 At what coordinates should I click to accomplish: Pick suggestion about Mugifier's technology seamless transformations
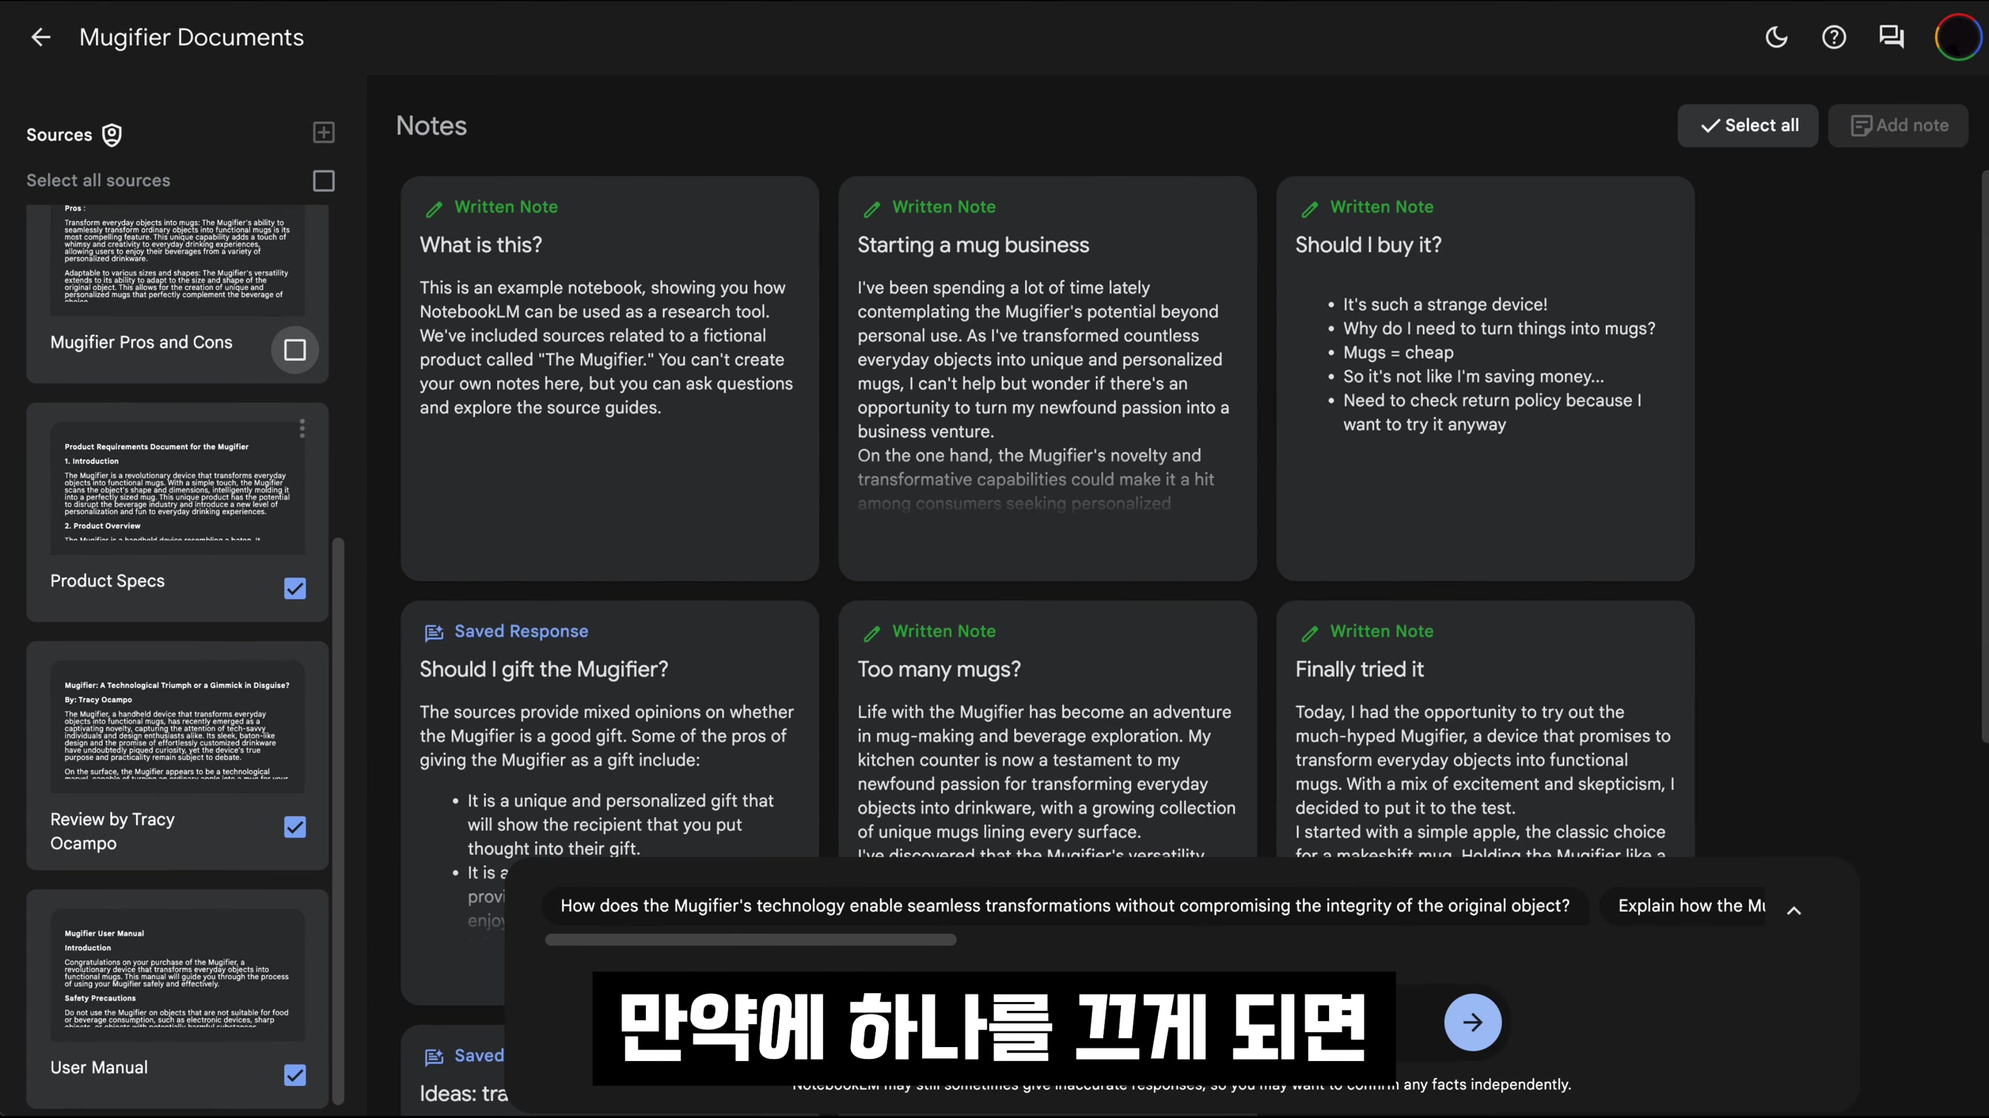coord(1065,906)
